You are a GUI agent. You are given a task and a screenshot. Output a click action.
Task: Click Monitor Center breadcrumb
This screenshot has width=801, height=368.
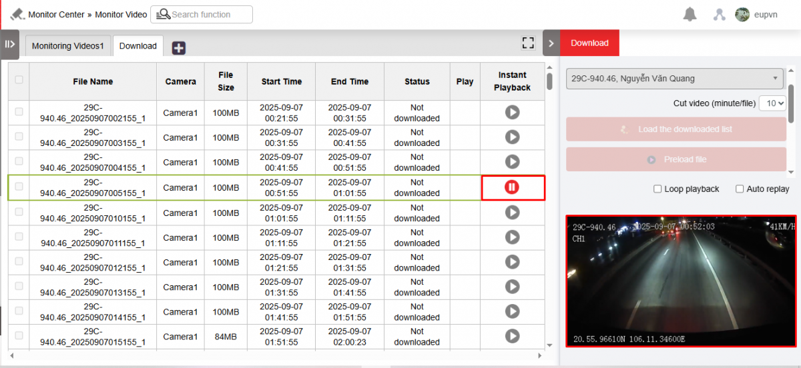pyautogui.click(x=56, y=14)
